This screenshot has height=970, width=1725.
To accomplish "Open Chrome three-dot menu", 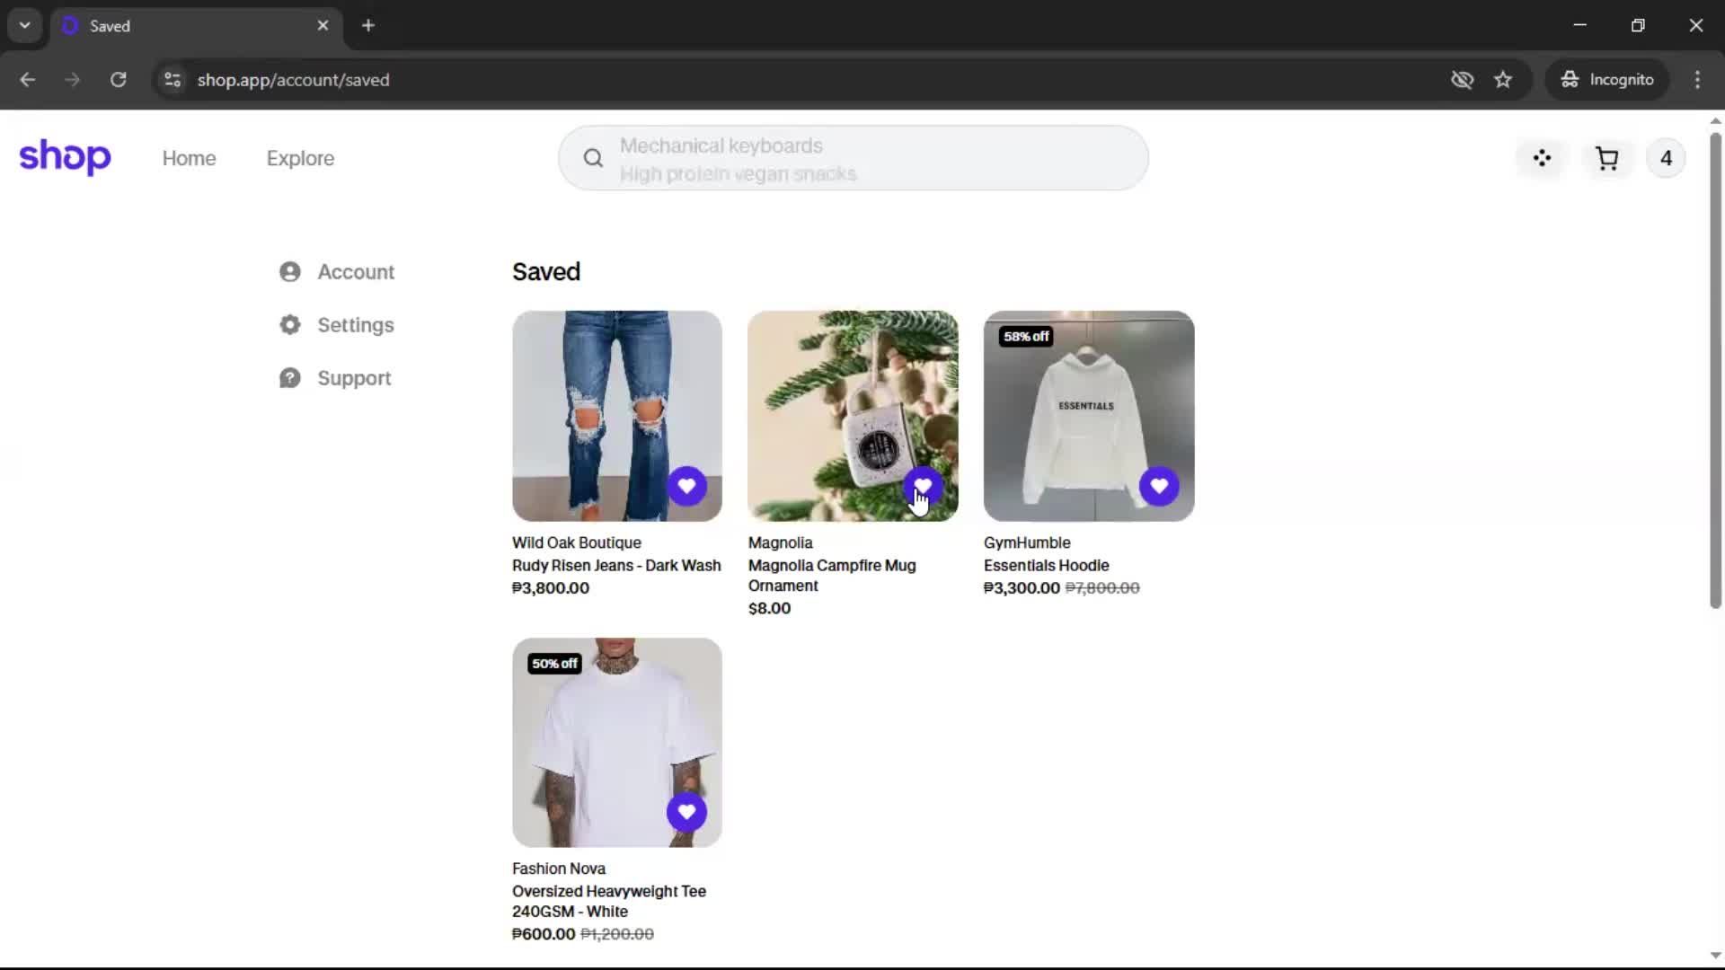I will coord(1697,80).
